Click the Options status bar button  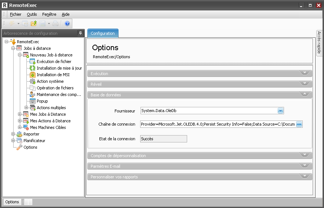pyautogui.click(x=12, y=202)
